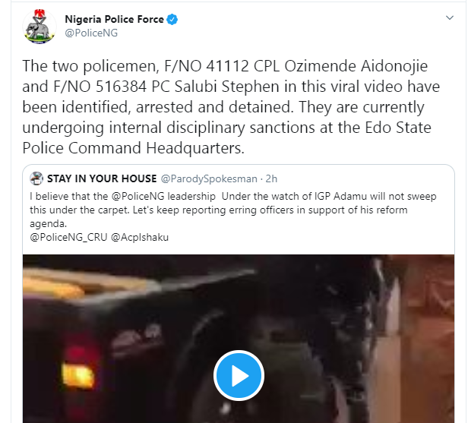The image size is (468, 423).
Task: Click the @ParodySpokesman handle
Action: click(209, 178)
